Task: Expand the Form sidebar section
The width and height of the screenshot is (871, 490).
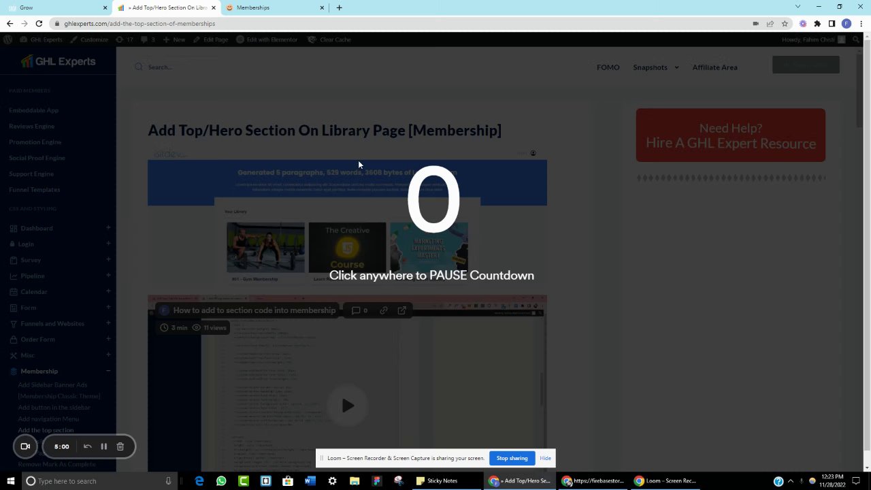Action: pyautogui.click(x=108, y=308)
